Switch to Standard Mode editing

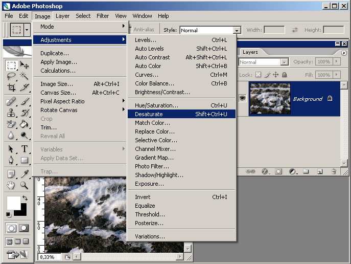(11, 228)
